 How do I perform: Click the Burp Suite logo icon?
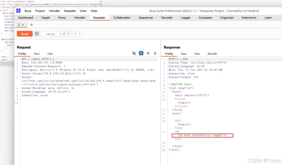point(18,11)
